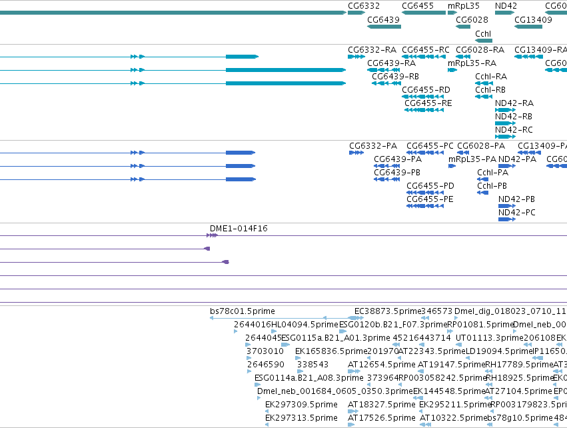This screenshot has width=567, height=428.
Task: Click the UT01113.3prime EST label
Action: click(x=490, y=338)
